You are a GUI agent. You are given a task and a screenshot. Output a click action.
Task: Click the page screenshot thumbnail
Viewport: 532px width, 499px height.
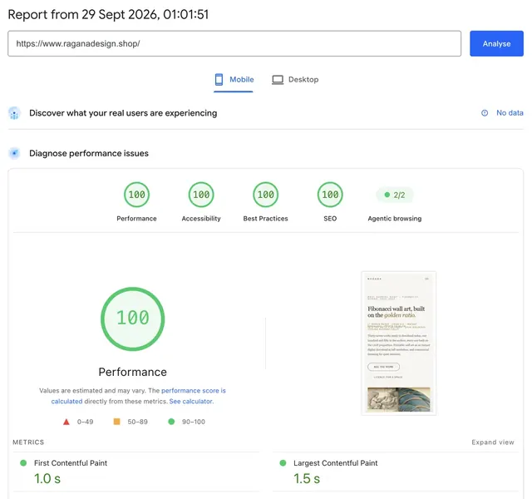399,343
